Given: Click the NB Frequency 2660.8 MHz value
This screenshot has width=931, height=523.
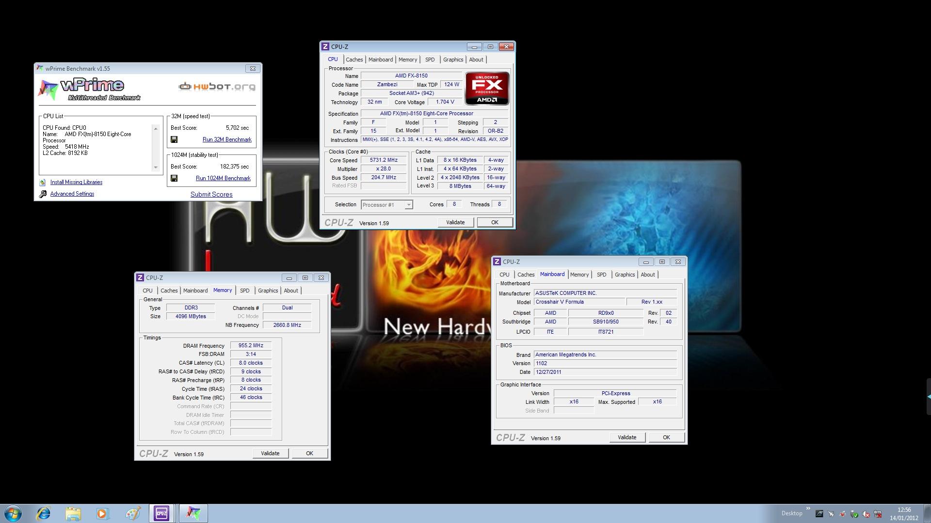Looking at the screenshot, I should (287, 325).
